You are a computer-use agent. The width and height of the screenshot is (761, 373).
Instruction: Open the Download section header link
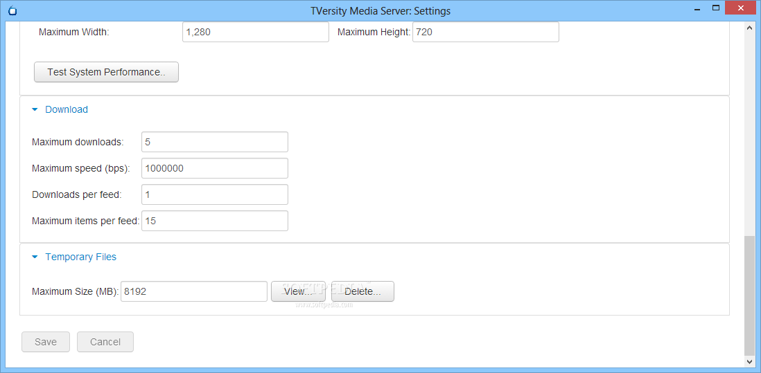coord(67,109)
